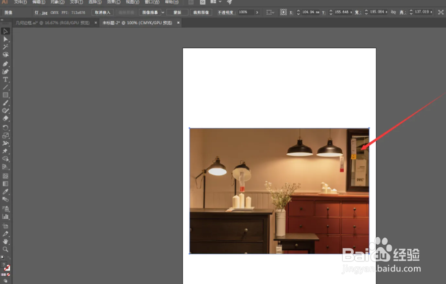
Task: Open the arrange documents dropdown
Action: pyautogui.click(x=216, y=2)
